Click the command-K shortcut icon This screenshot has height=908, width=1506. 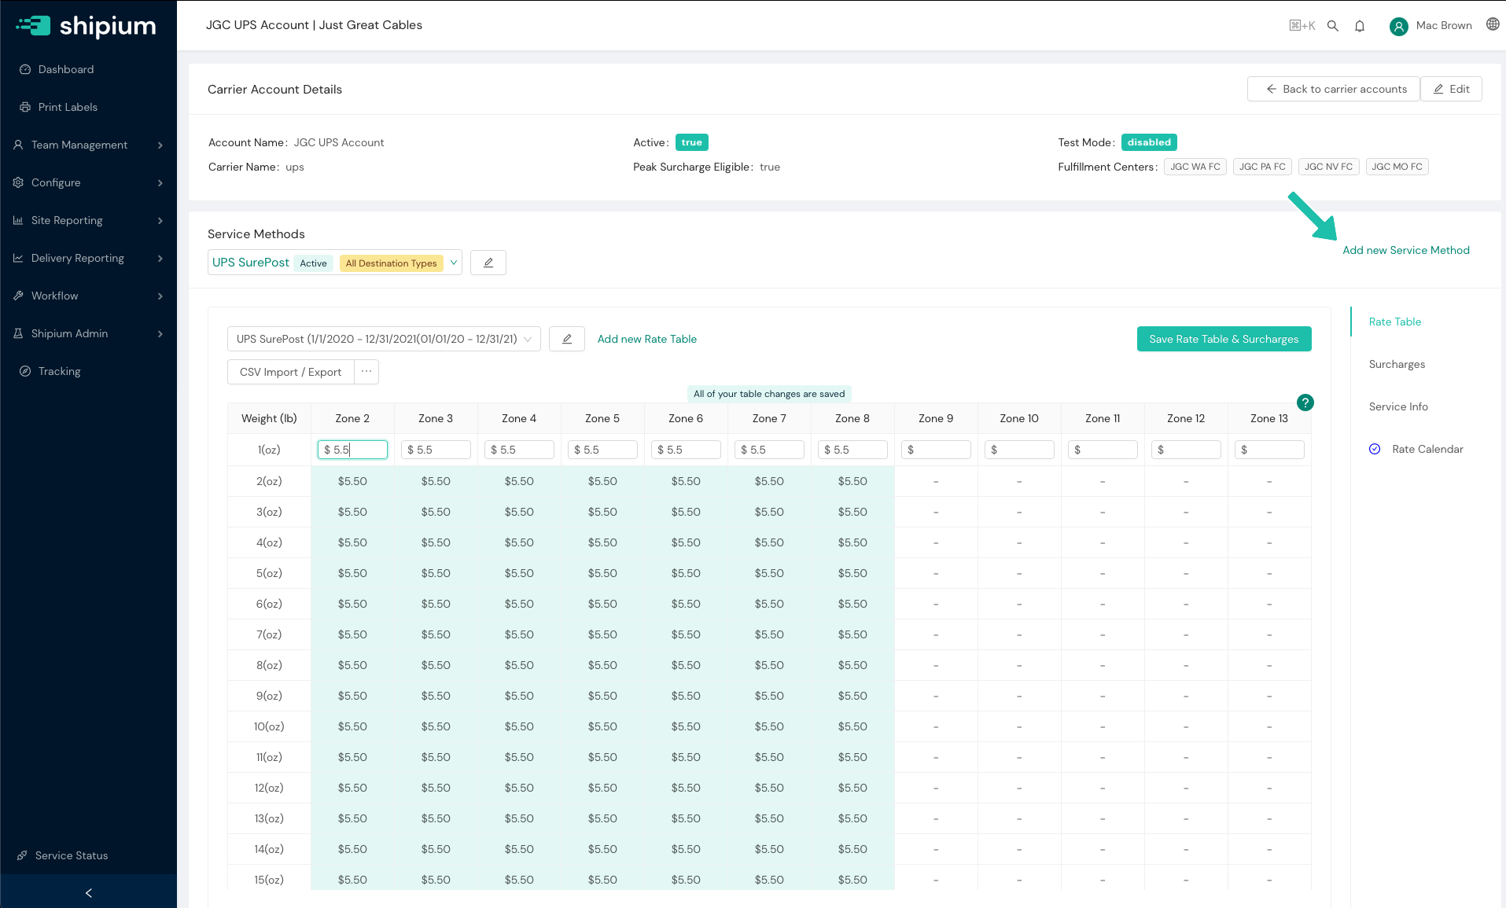pyautogui.click(x=1302, y=26)
